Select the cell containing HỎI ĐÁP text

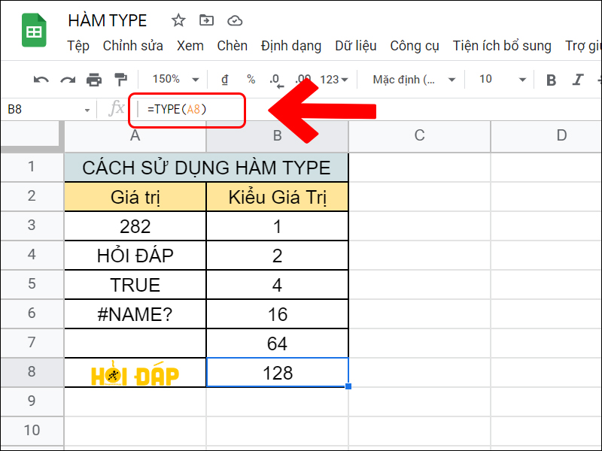pyautogui.click(x=135, y=256)
